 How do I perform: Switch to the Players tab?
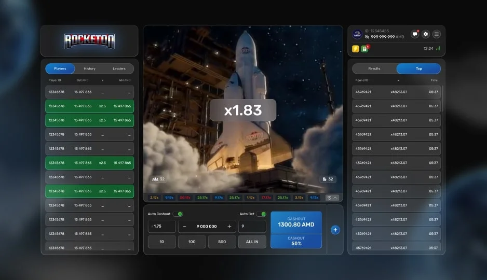pyautogui.click(x=60, y=68)
